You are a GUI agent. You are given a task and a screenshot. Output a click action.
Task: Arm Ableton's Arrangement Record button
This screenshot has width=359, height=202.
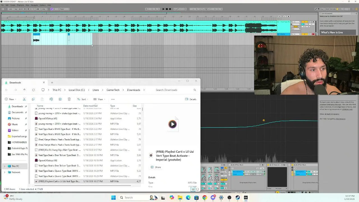[170, 9]
